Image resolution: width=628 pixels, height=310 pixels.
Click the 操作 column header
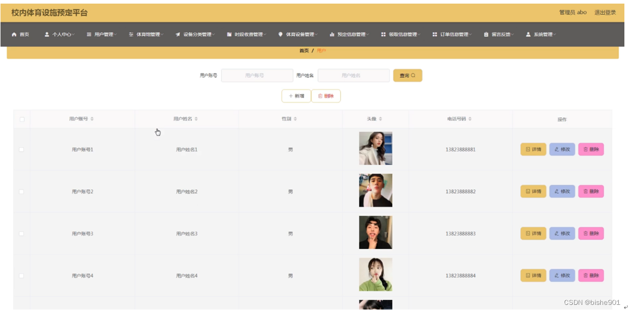tap(562, 119)
